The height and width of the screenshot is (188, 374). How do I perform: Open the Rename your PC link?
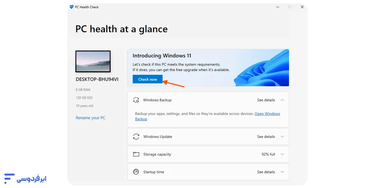[91, 118]
